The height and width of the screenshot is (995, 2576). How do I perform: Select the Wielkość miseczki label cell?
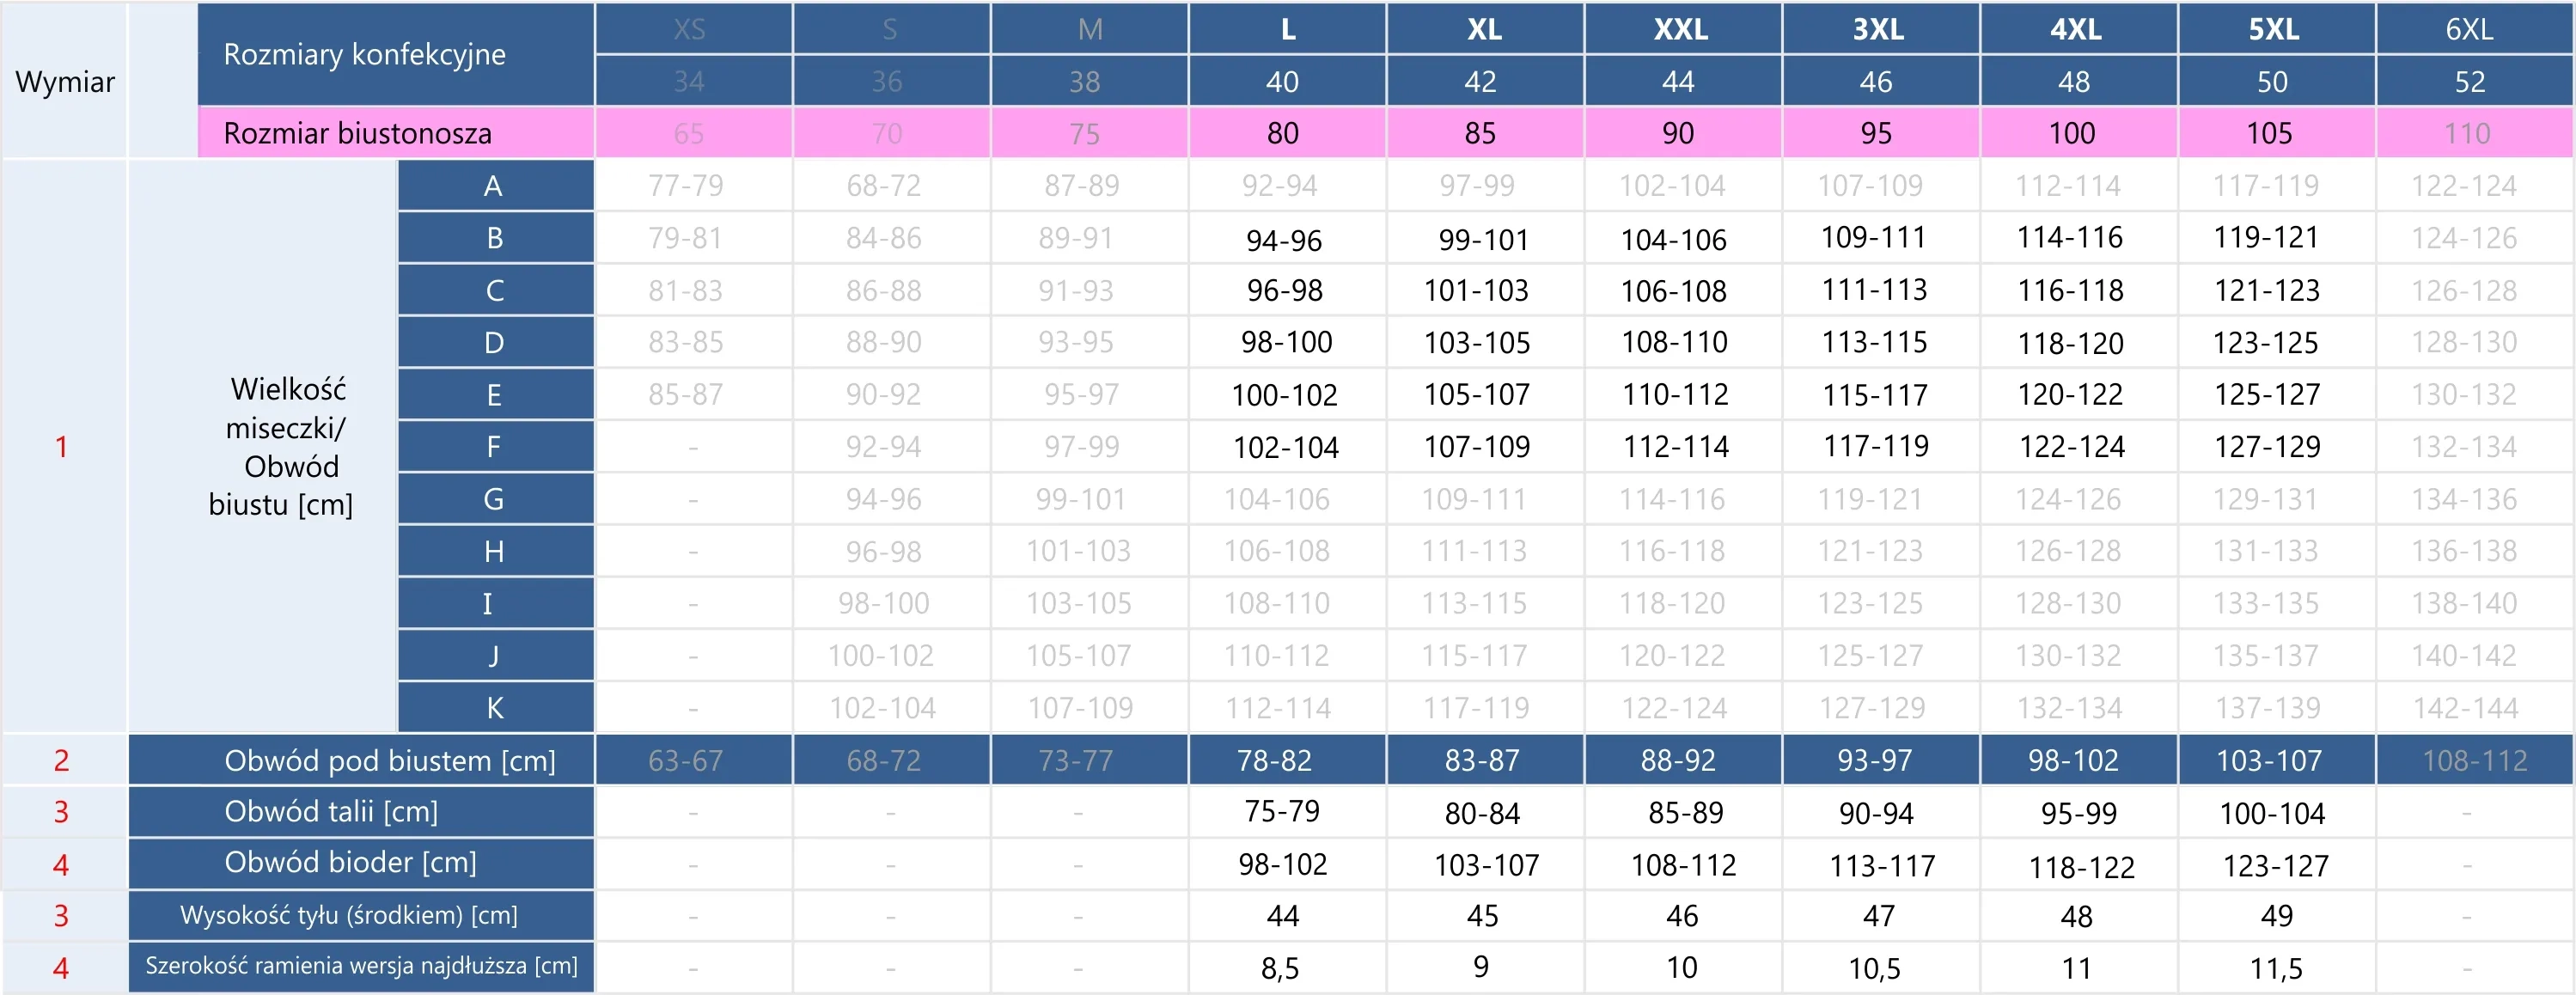(281, 446)
